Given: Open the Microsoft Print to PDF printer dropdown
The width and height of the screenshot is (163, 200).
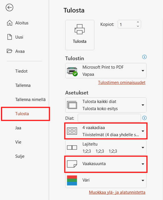Looking at the screenshot, I should [x=106, y=71].
